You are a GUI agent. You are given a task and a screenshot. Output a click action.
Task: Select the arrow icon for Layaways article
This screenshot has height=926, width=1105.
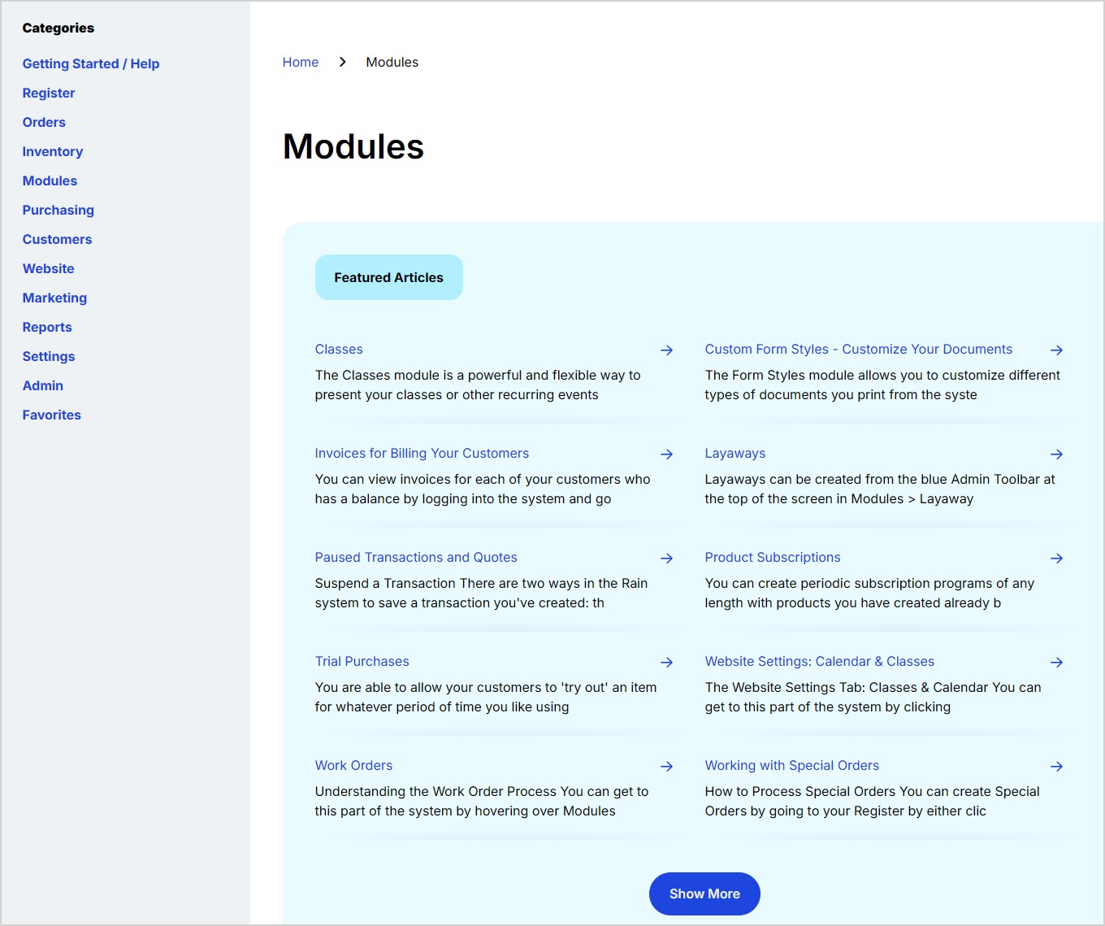[x=1056, y=454]
